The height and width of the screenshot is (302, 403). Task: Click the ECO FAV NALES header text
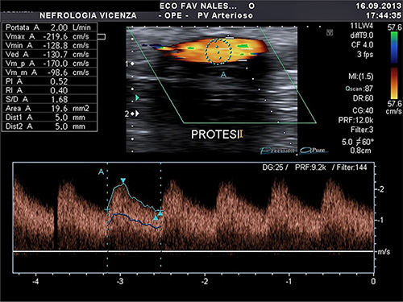pyautogui.click(x=198, y=6)
